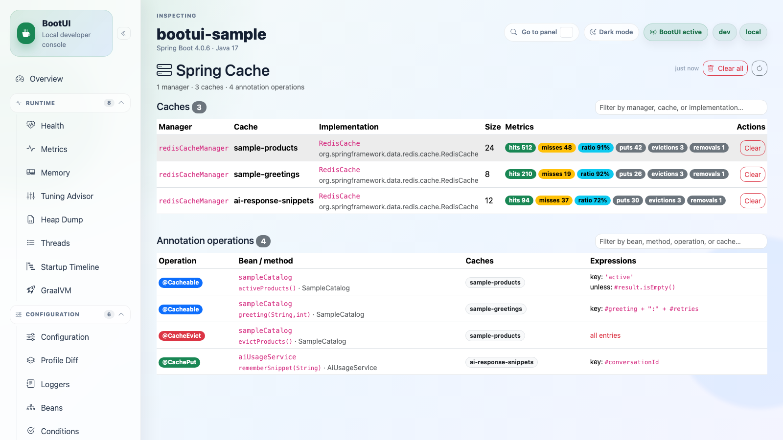Clear all caches
Screen dimensions: 783x440
coord(725,68)
